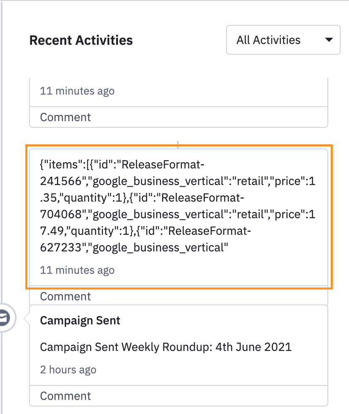The image size is (349, 414).
Task: Click the All Activities label text
Action: tap(268, 40)
